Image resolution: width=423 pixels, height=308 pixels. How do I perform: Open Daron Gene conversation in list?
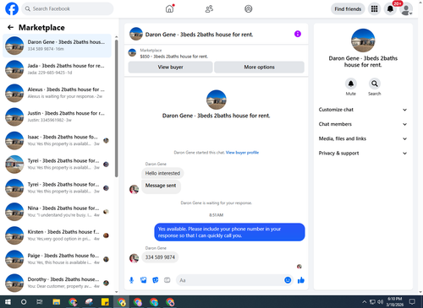coord(57,46)
